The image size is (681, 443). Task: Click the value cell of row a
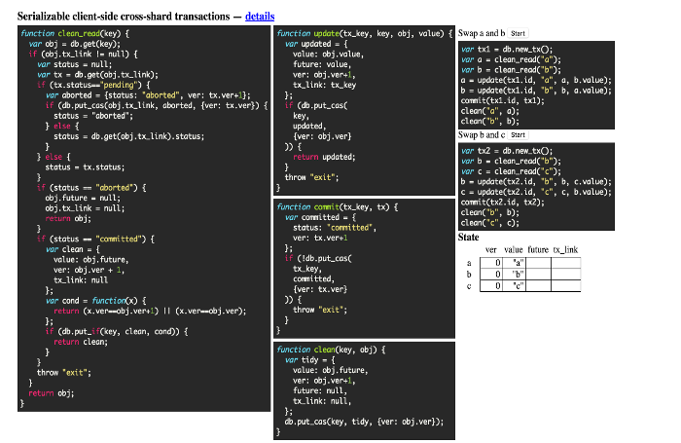515,263
